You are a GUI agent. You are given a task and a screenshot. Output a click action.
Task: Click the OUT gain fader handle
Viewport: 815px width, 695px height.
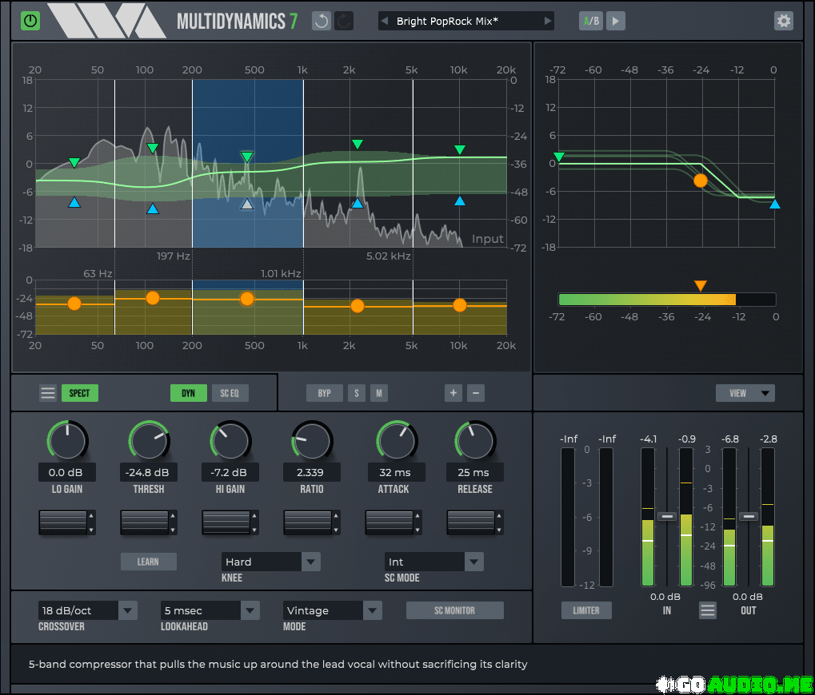pos(749,516)
